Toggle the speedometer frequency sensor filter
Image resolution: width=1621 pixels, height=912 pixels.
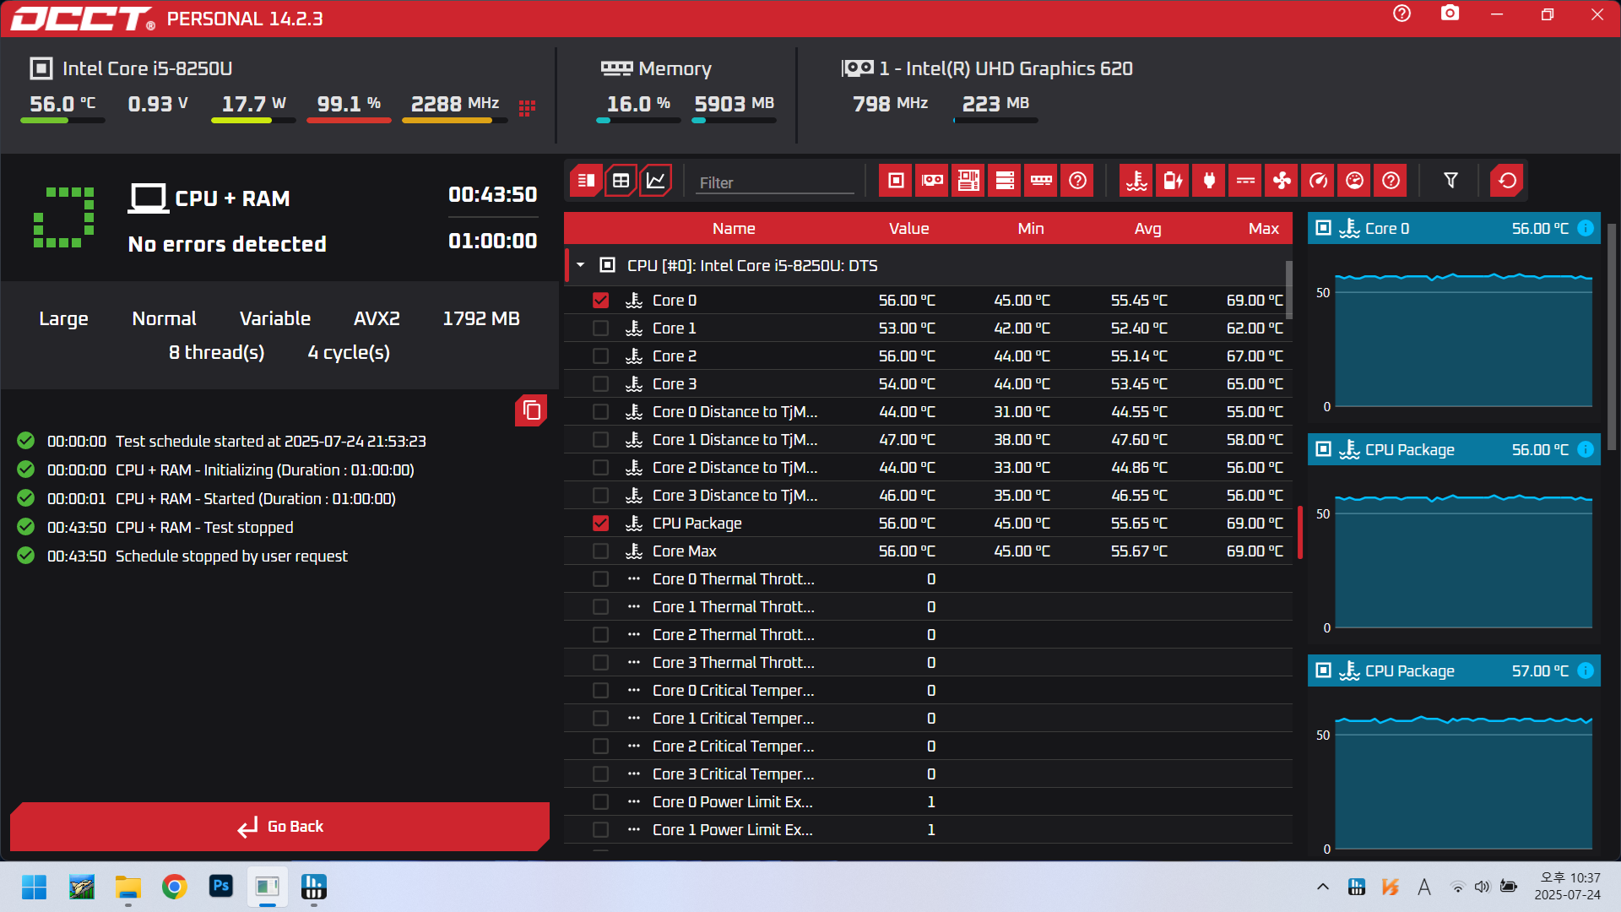(1318, 181)
